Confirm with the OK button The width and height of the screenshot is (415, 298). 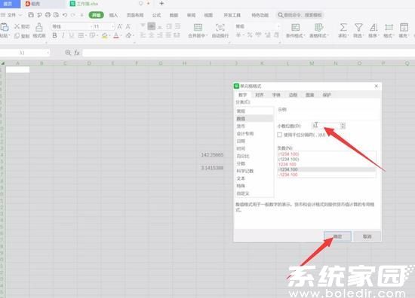(x=337, y=236)
